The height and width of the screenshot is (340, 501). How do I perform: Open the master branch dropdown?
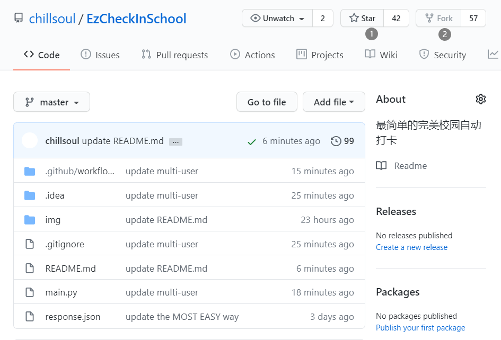pyautogui.click(x=51, y=102)
